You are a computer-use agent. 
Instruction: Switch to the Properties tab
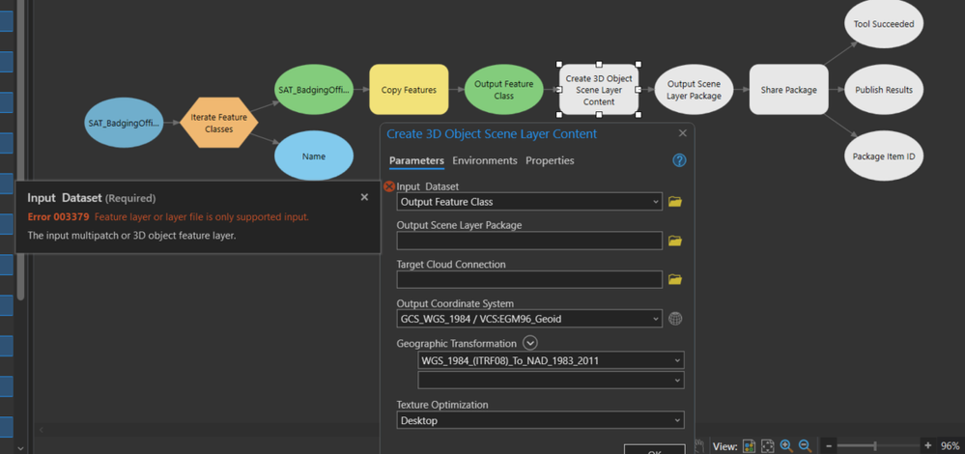[550, 160]
